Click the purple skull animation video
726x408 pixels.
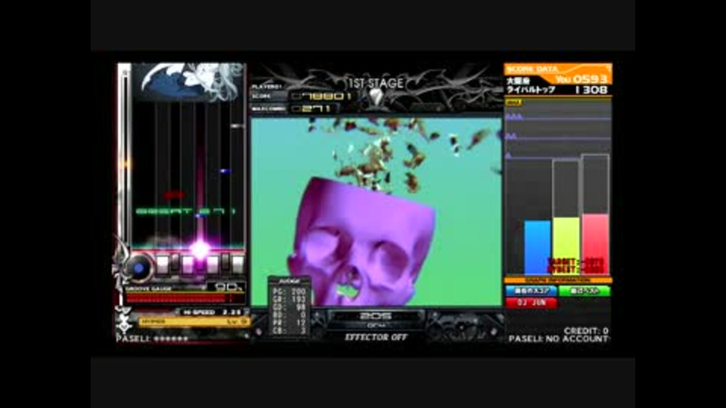pyautogui.click(x=377, y=212)
